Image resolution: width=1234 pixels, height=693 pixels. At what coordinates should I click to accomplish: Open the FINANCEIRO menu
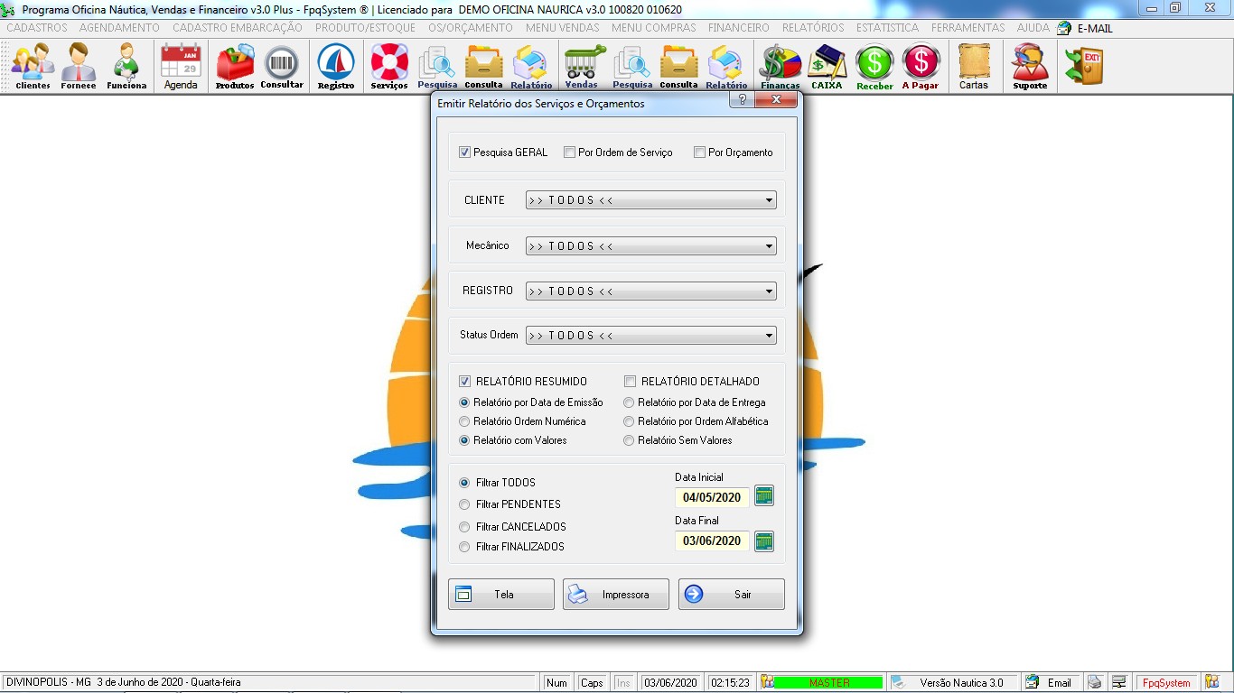pos(739,28)
